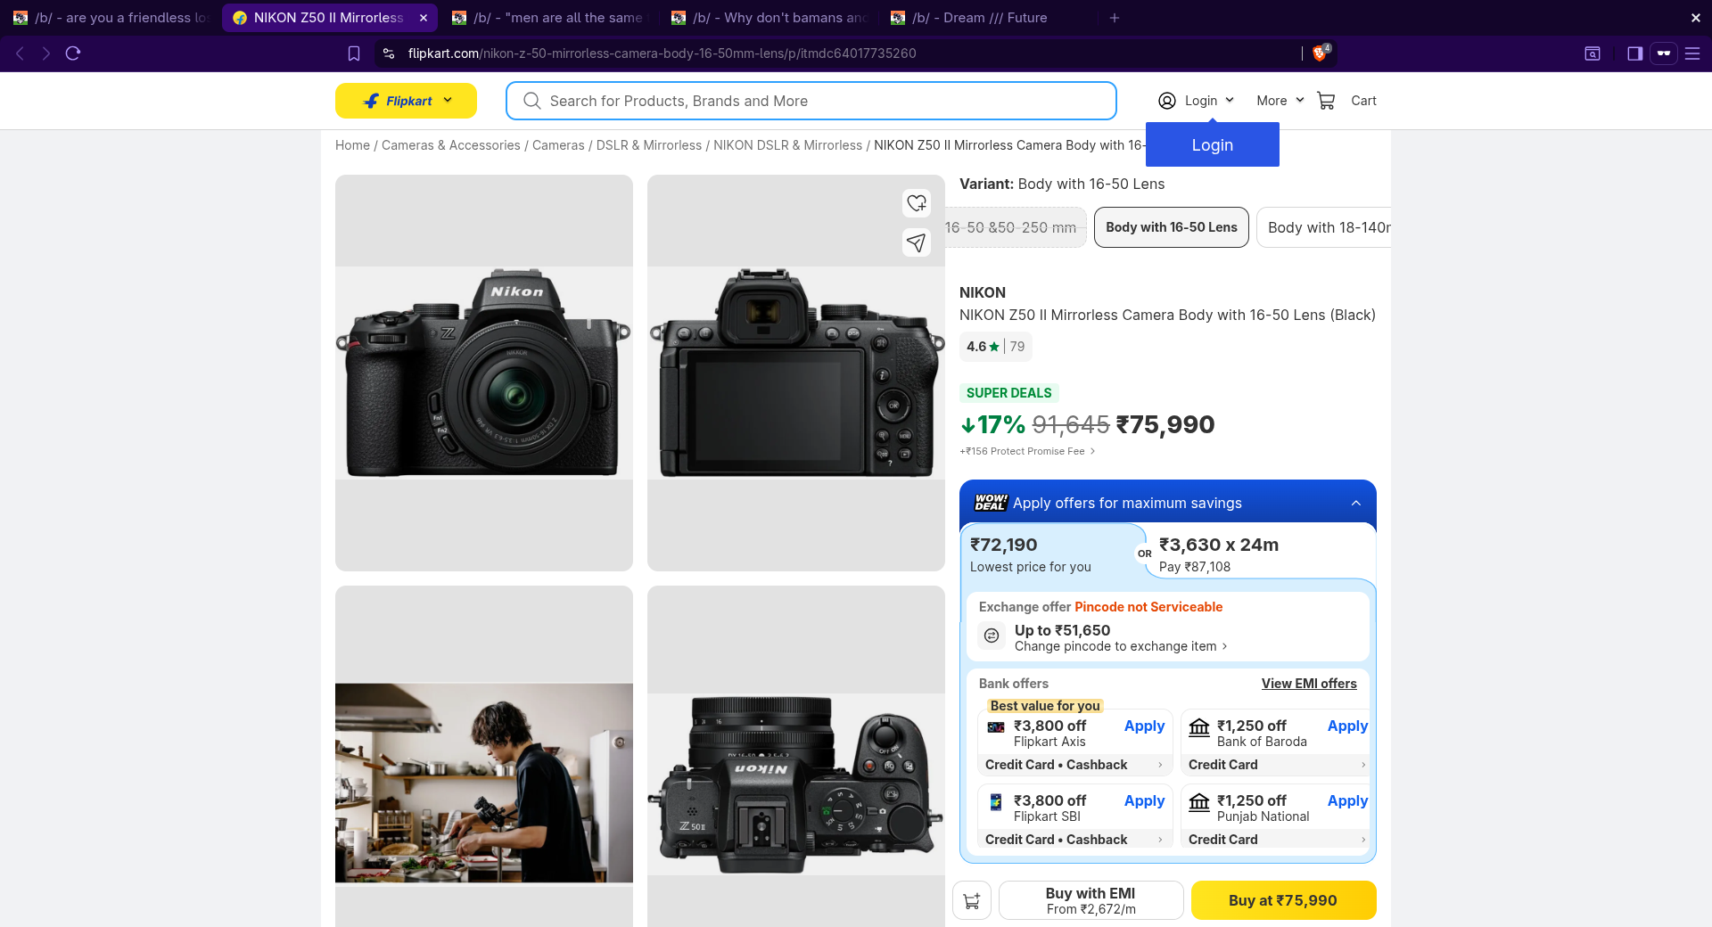1712x927 pixels.
Task: Open the View EMI offers link
Action: click(x=1308, y=684)
